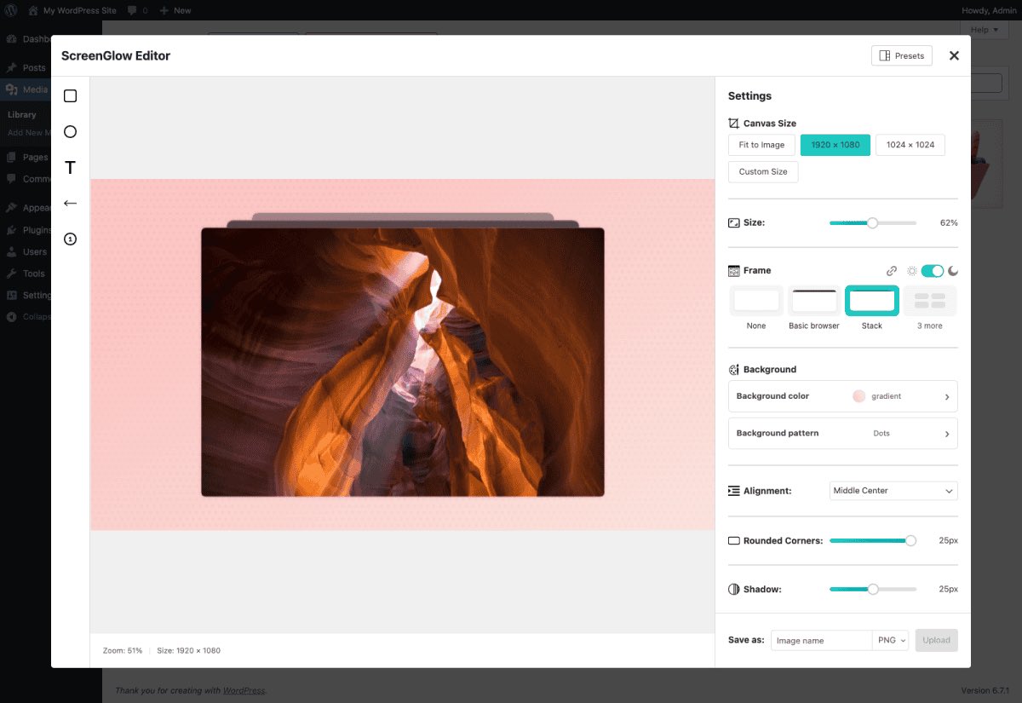The height and width of the screenshot is (703, 1022).
Task: Select the circle shape tool
Action: (71, 132)
